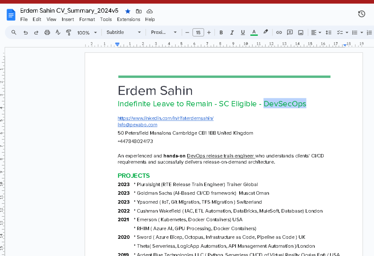
Task: Open the Subtitle paragraph style dropdown
Action: pyautogui.click(x=123, y=32)
